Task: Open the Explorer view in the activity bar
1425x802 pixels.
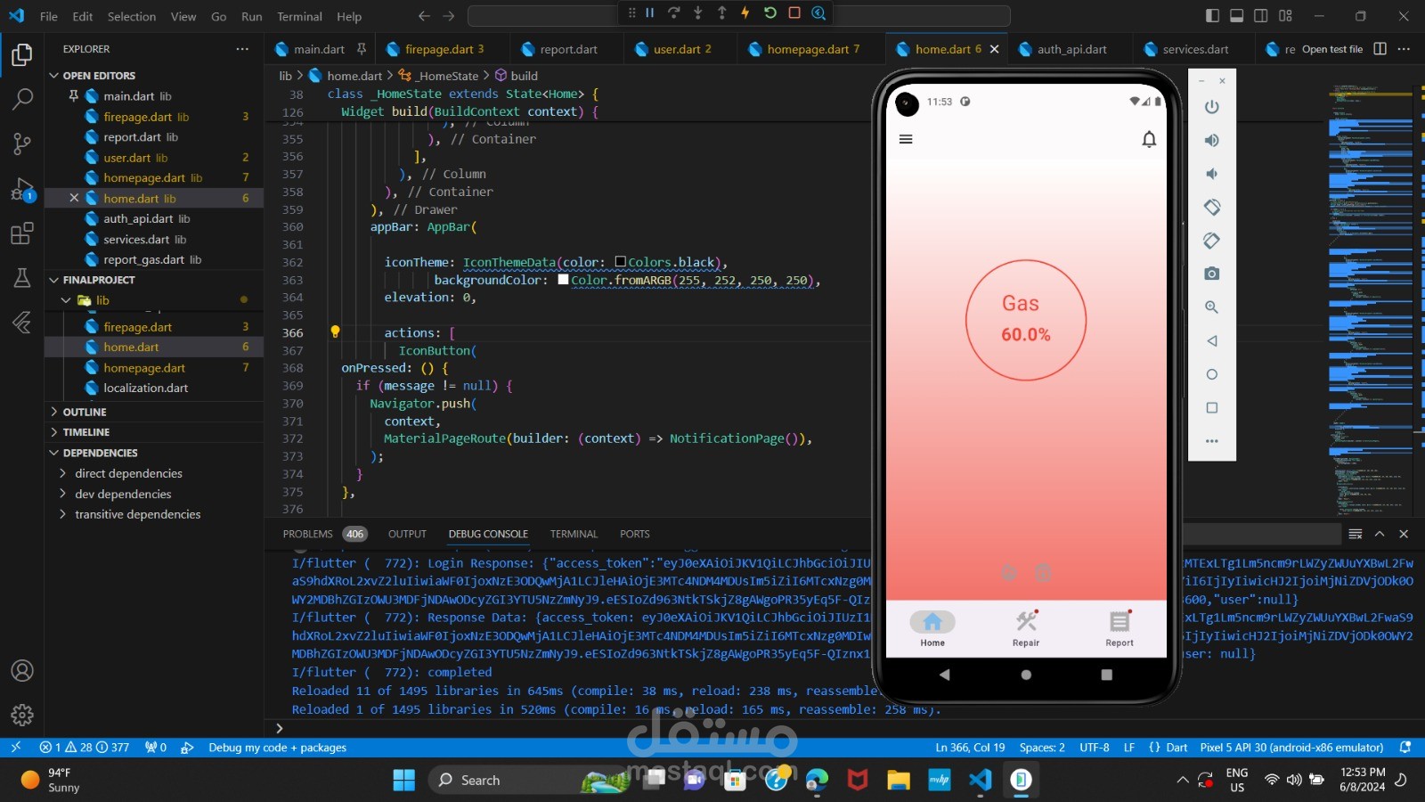Action: 22,55
